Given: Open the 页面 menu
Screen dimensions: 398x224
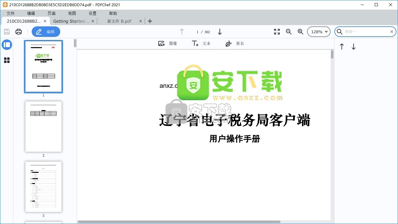Looking at the screenshot, I should (52, 13).
